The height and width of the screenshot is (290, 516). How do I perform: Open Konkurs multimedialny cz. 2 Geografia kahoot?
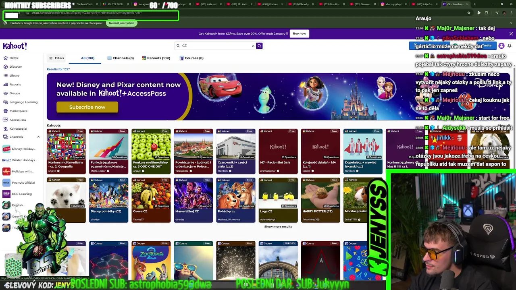tap(66, 151)
